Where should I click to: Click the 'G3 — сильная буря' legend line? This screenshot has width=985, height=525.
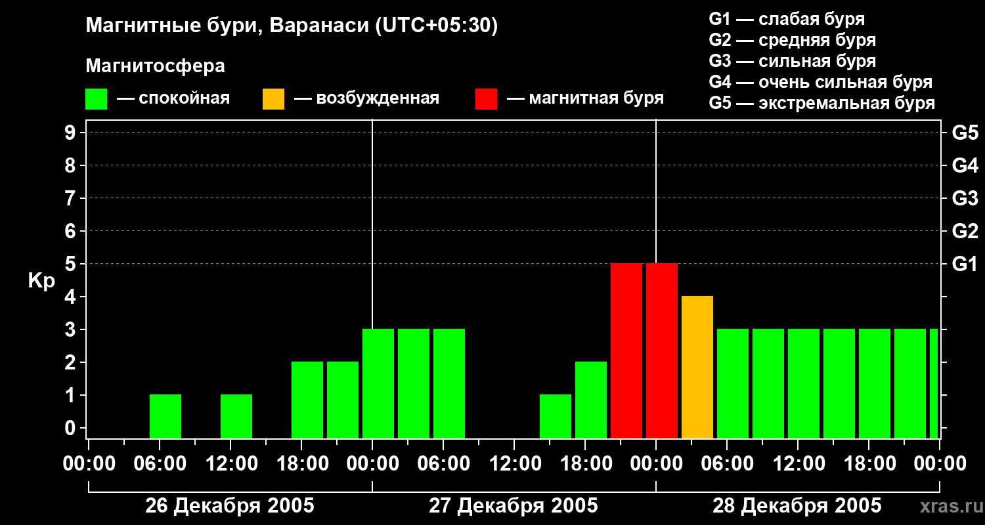tap(792, 61)
